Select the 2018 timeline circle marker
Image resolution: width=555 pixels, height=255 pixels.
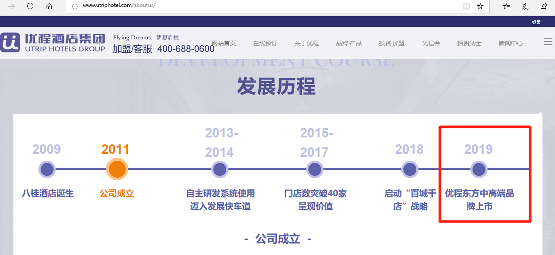410,169
